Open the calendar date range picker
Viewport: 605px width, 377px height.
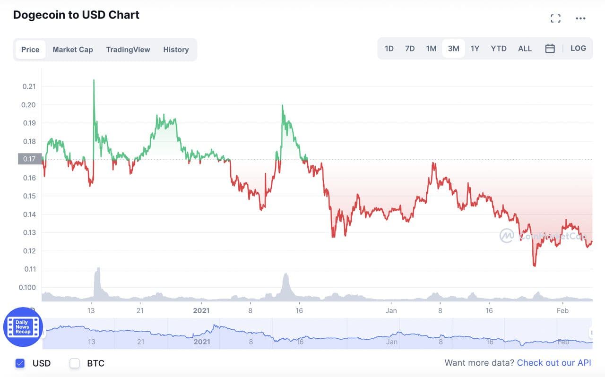tap(550, 48)
